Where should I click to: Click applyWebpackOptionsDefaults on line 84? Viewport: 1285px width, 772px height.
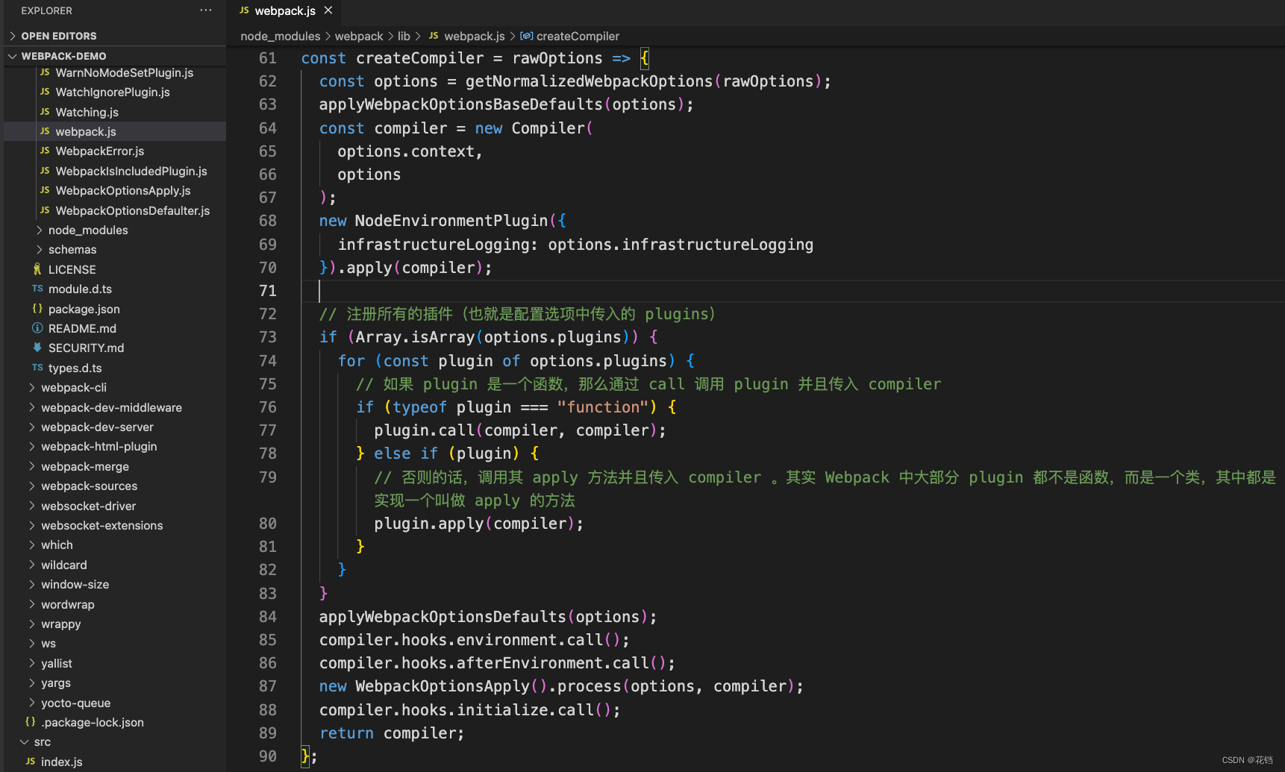pos(443,617)
